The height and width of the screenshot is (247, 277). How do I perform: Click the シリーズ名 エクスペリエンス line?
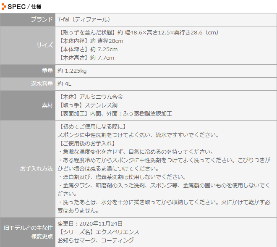pos(98,232)
